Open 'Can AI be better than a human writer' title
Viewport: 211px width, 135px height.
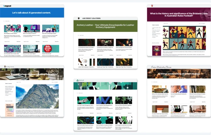coord(11,54)
